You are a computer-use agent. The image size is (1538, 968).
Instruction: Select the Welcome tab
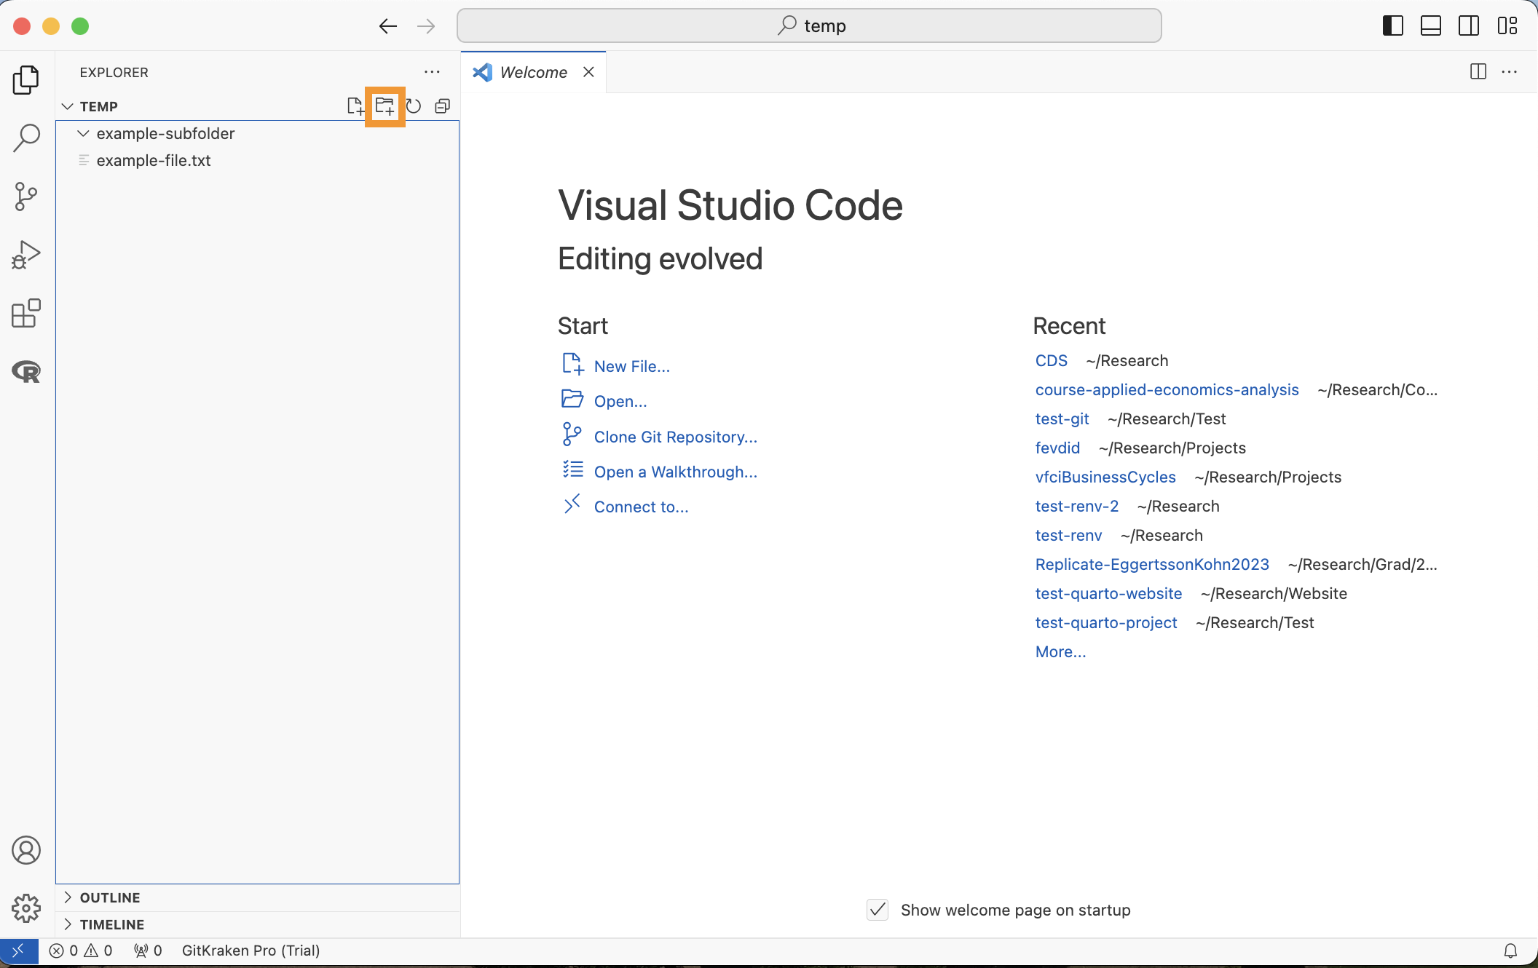(x=533, y=72)
